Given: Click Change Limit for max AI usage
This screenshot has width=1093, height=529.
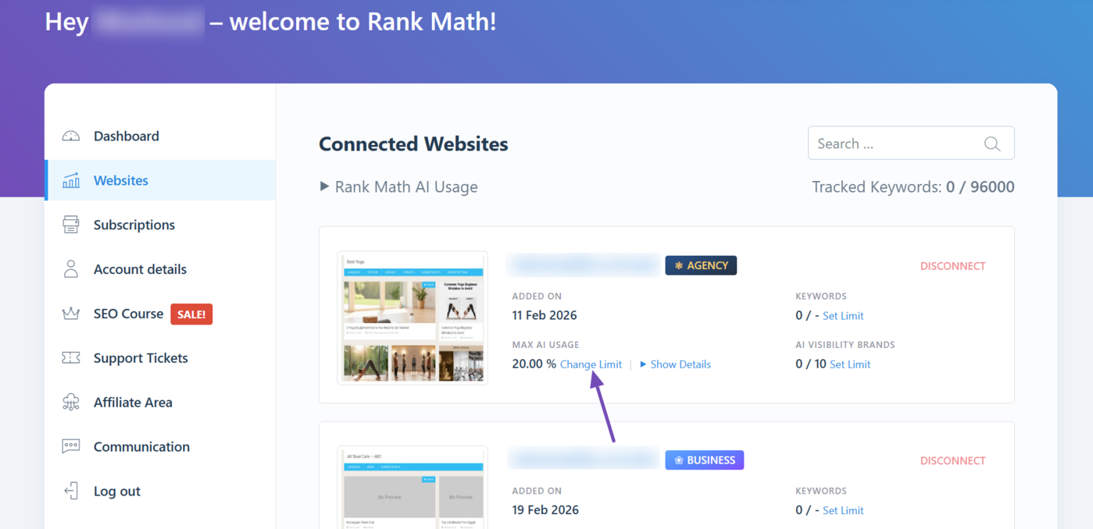Looking at the screenshot, I should click(591, 364).
